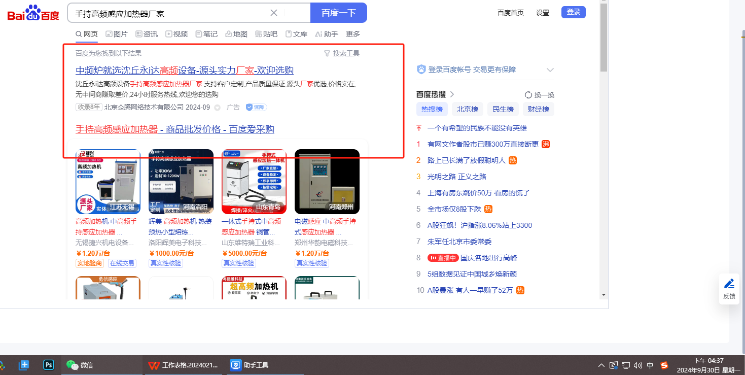Click the small round icon before 广告

click(218, 108)
